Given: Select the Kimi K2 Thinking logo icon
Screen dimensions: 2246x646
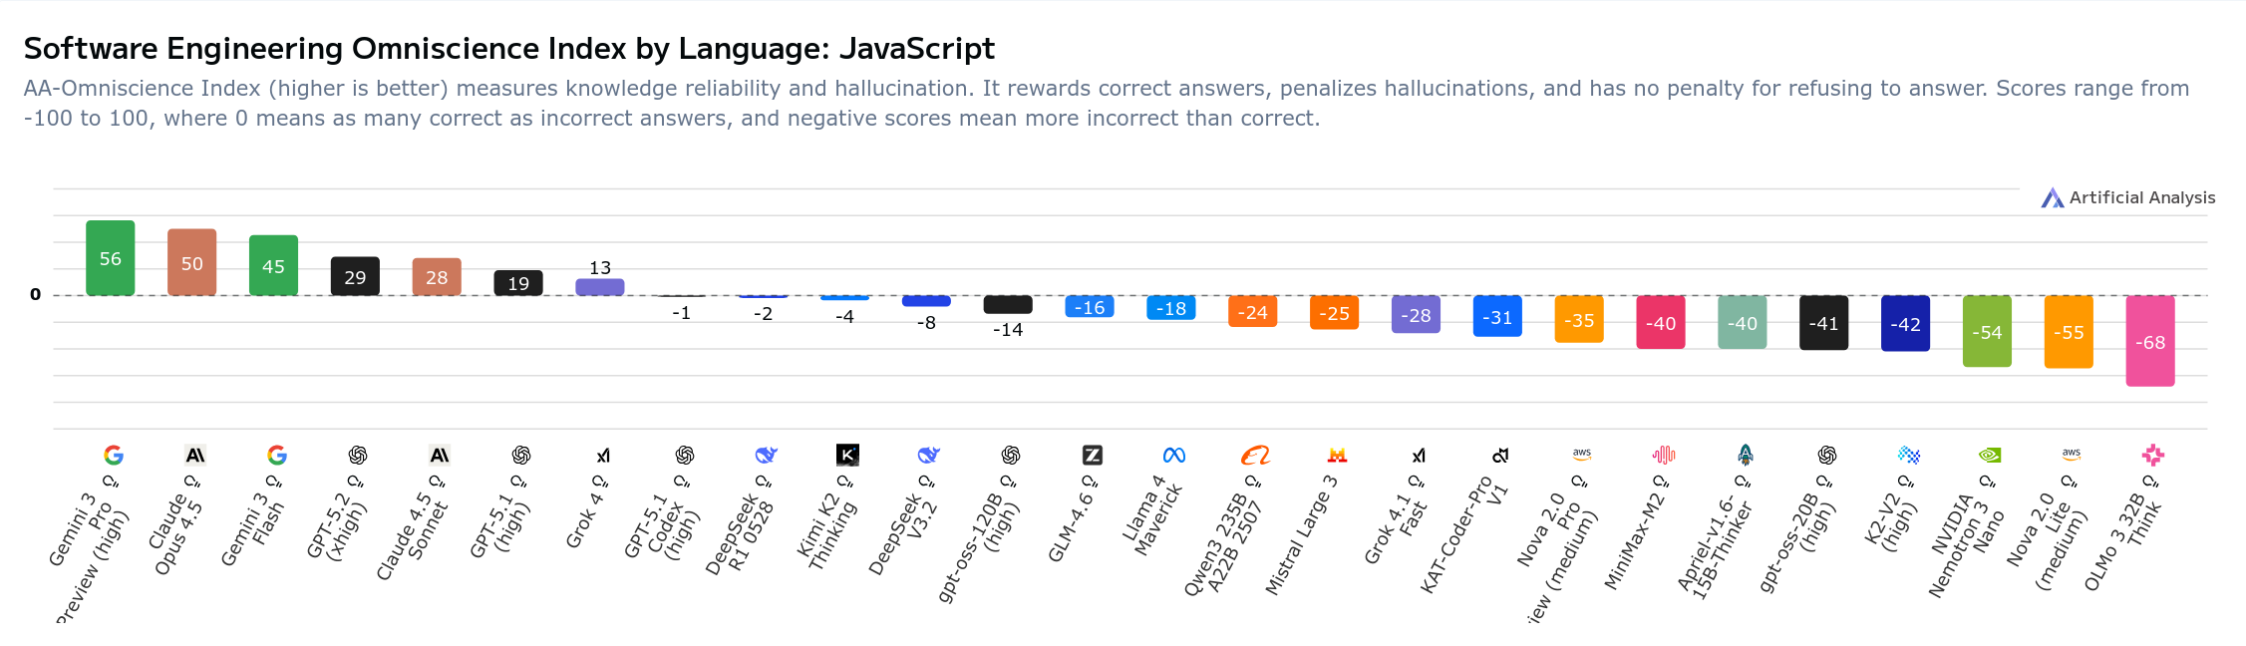Looking at the screenshot, I should click(846, 456).
